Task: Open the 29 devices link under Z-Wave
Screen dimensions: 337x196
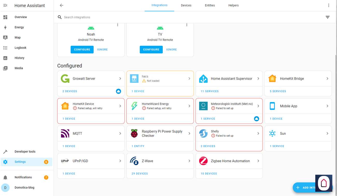Action: pyautogui.click(x=140, y=174)
